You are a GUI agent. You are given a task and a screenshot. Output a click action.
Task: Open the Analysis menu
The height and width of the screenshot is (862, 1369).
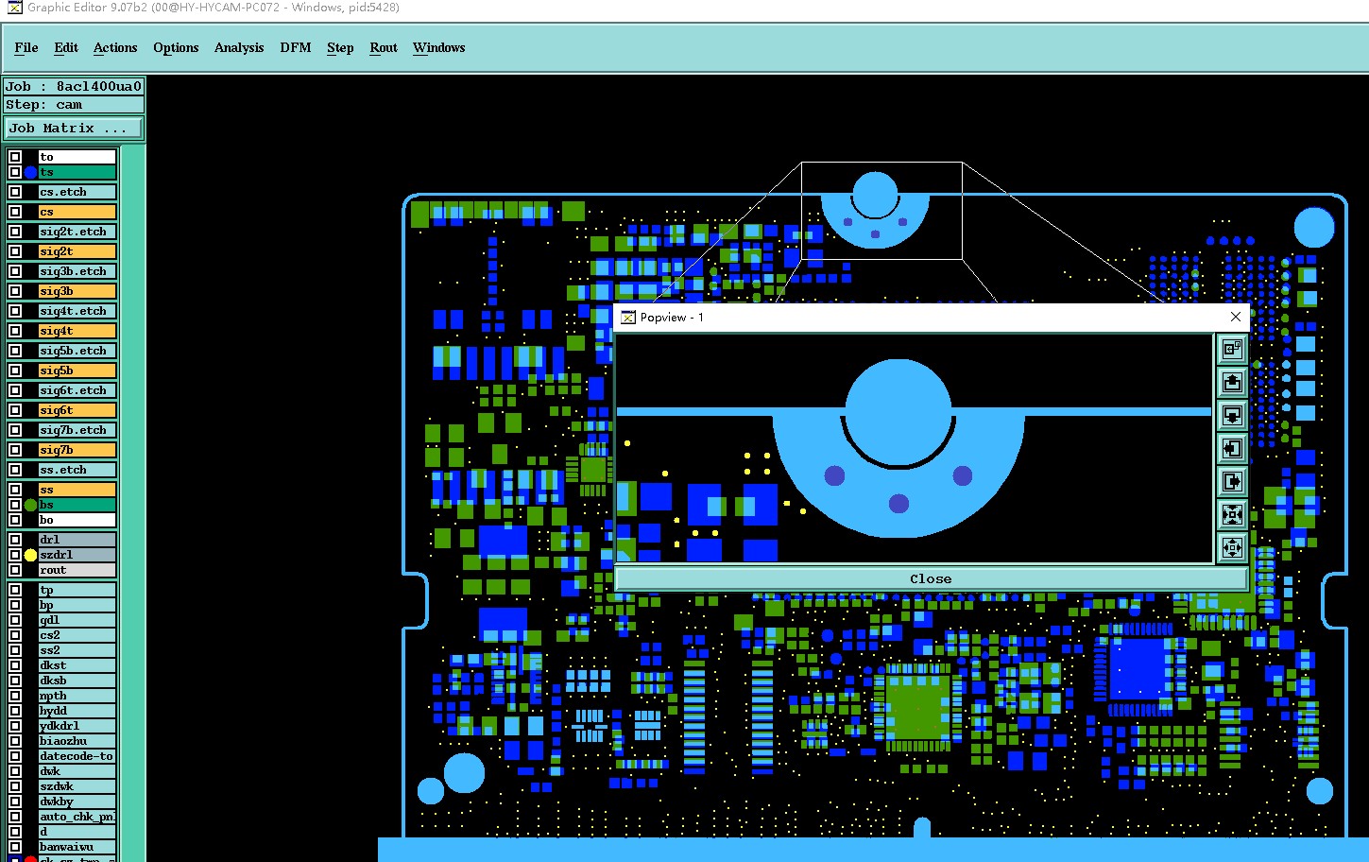[x=239, y=47]
